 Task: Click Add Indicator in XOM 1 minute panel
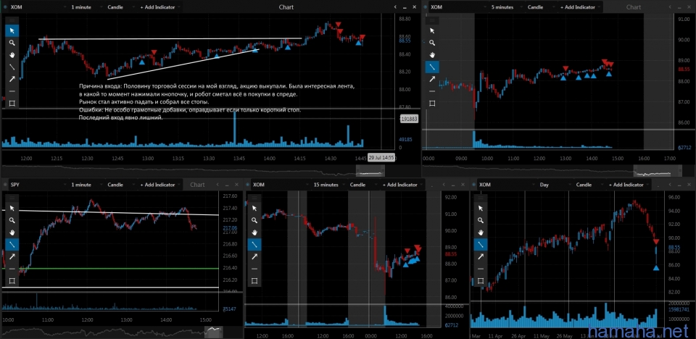[x=159, y=7]
